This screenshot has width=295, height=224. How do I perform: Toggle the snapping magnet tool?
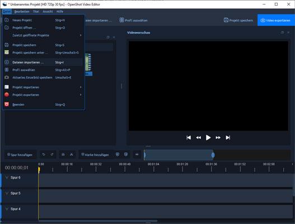(63, 155)
